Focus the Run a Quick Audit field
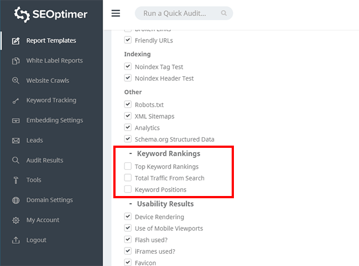359x266 pixels. coord(179,13)
